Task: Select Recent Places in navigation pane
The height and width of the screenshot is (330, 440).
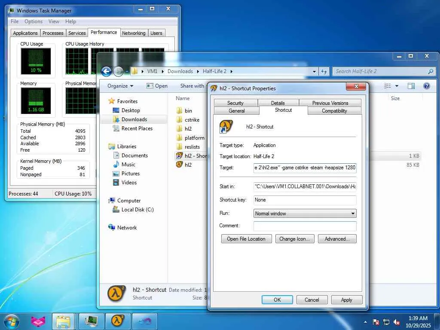Action: pyautogui.click(x=137, y=128)
